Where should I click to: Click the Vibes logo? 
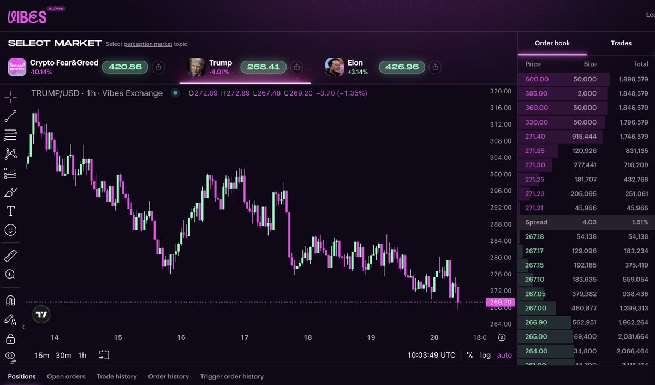[27, 16]
